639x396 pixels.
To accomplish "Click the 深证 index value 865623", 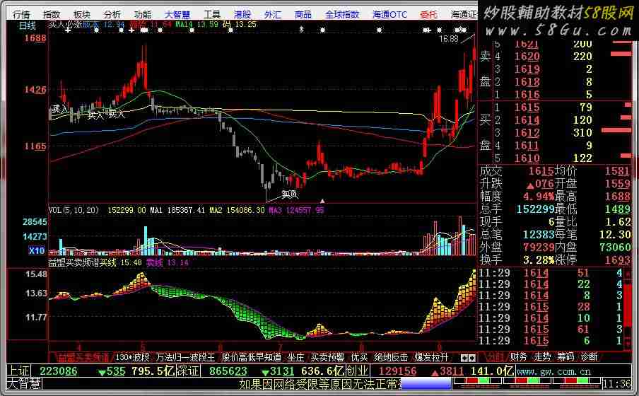I will tap(228, 371).
